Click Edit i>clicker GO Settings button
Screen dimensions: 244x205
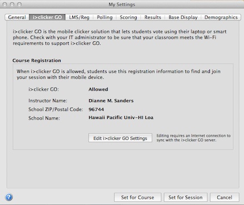120,138
